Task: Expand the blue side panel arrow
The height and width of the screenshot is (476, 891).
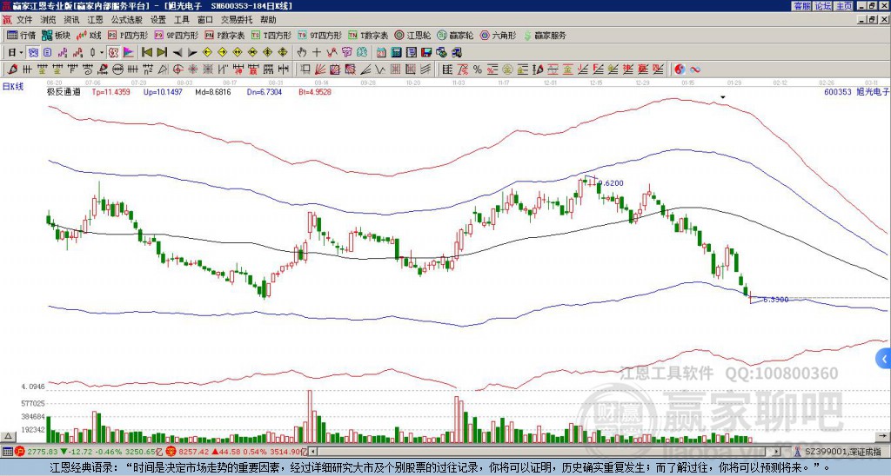Action: 884,359
